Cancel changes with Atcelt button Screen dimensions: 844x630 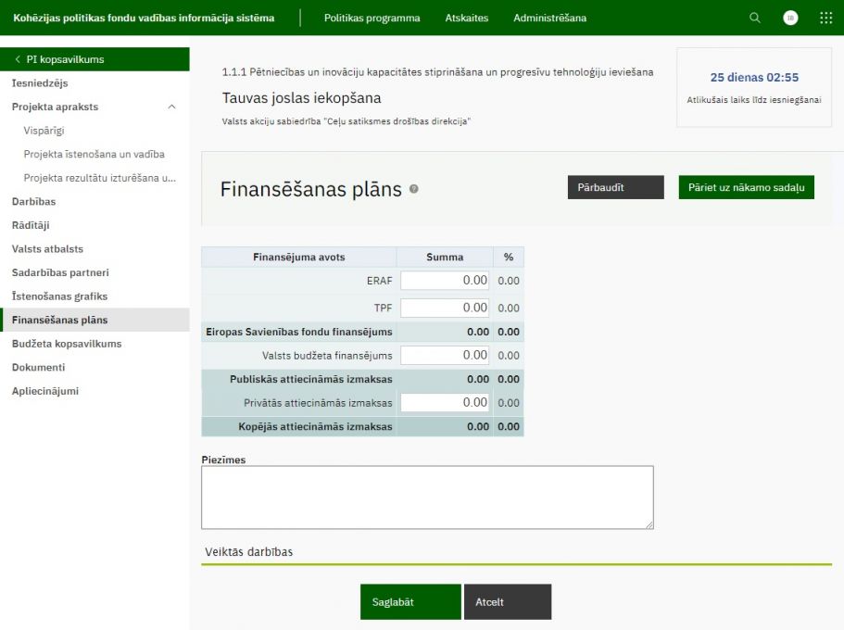tap(507, 601)
